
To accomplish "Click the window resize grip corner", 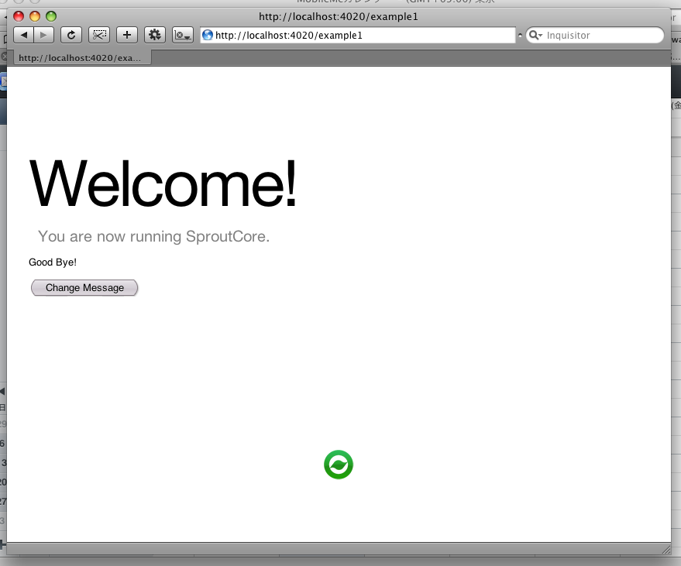I will coord(666,548).
